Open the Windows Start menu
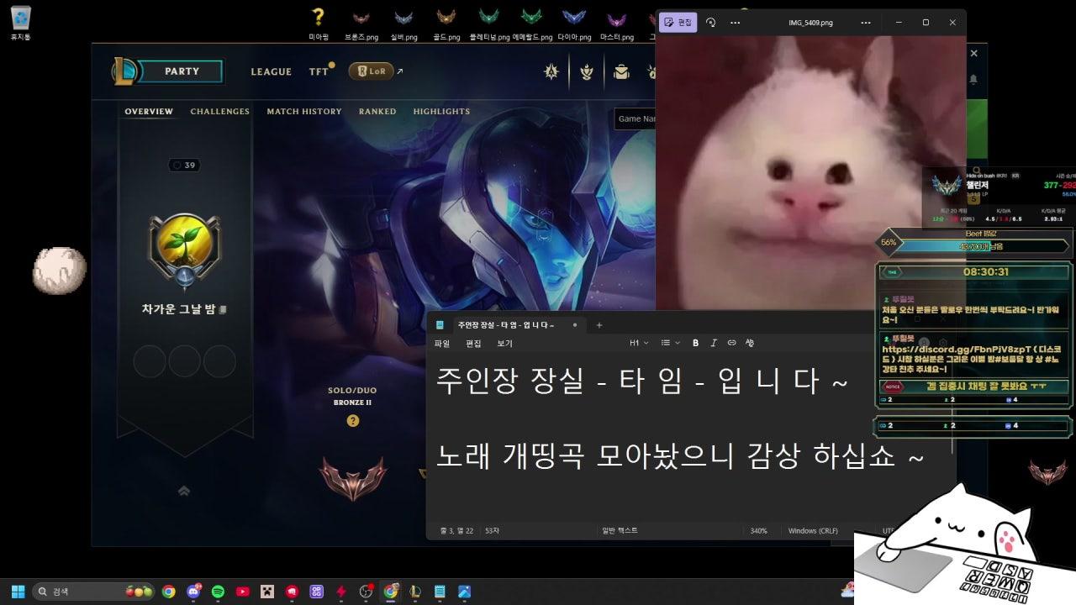The height and width of the screenshot is (605, 1076). (x=18, y=592)
